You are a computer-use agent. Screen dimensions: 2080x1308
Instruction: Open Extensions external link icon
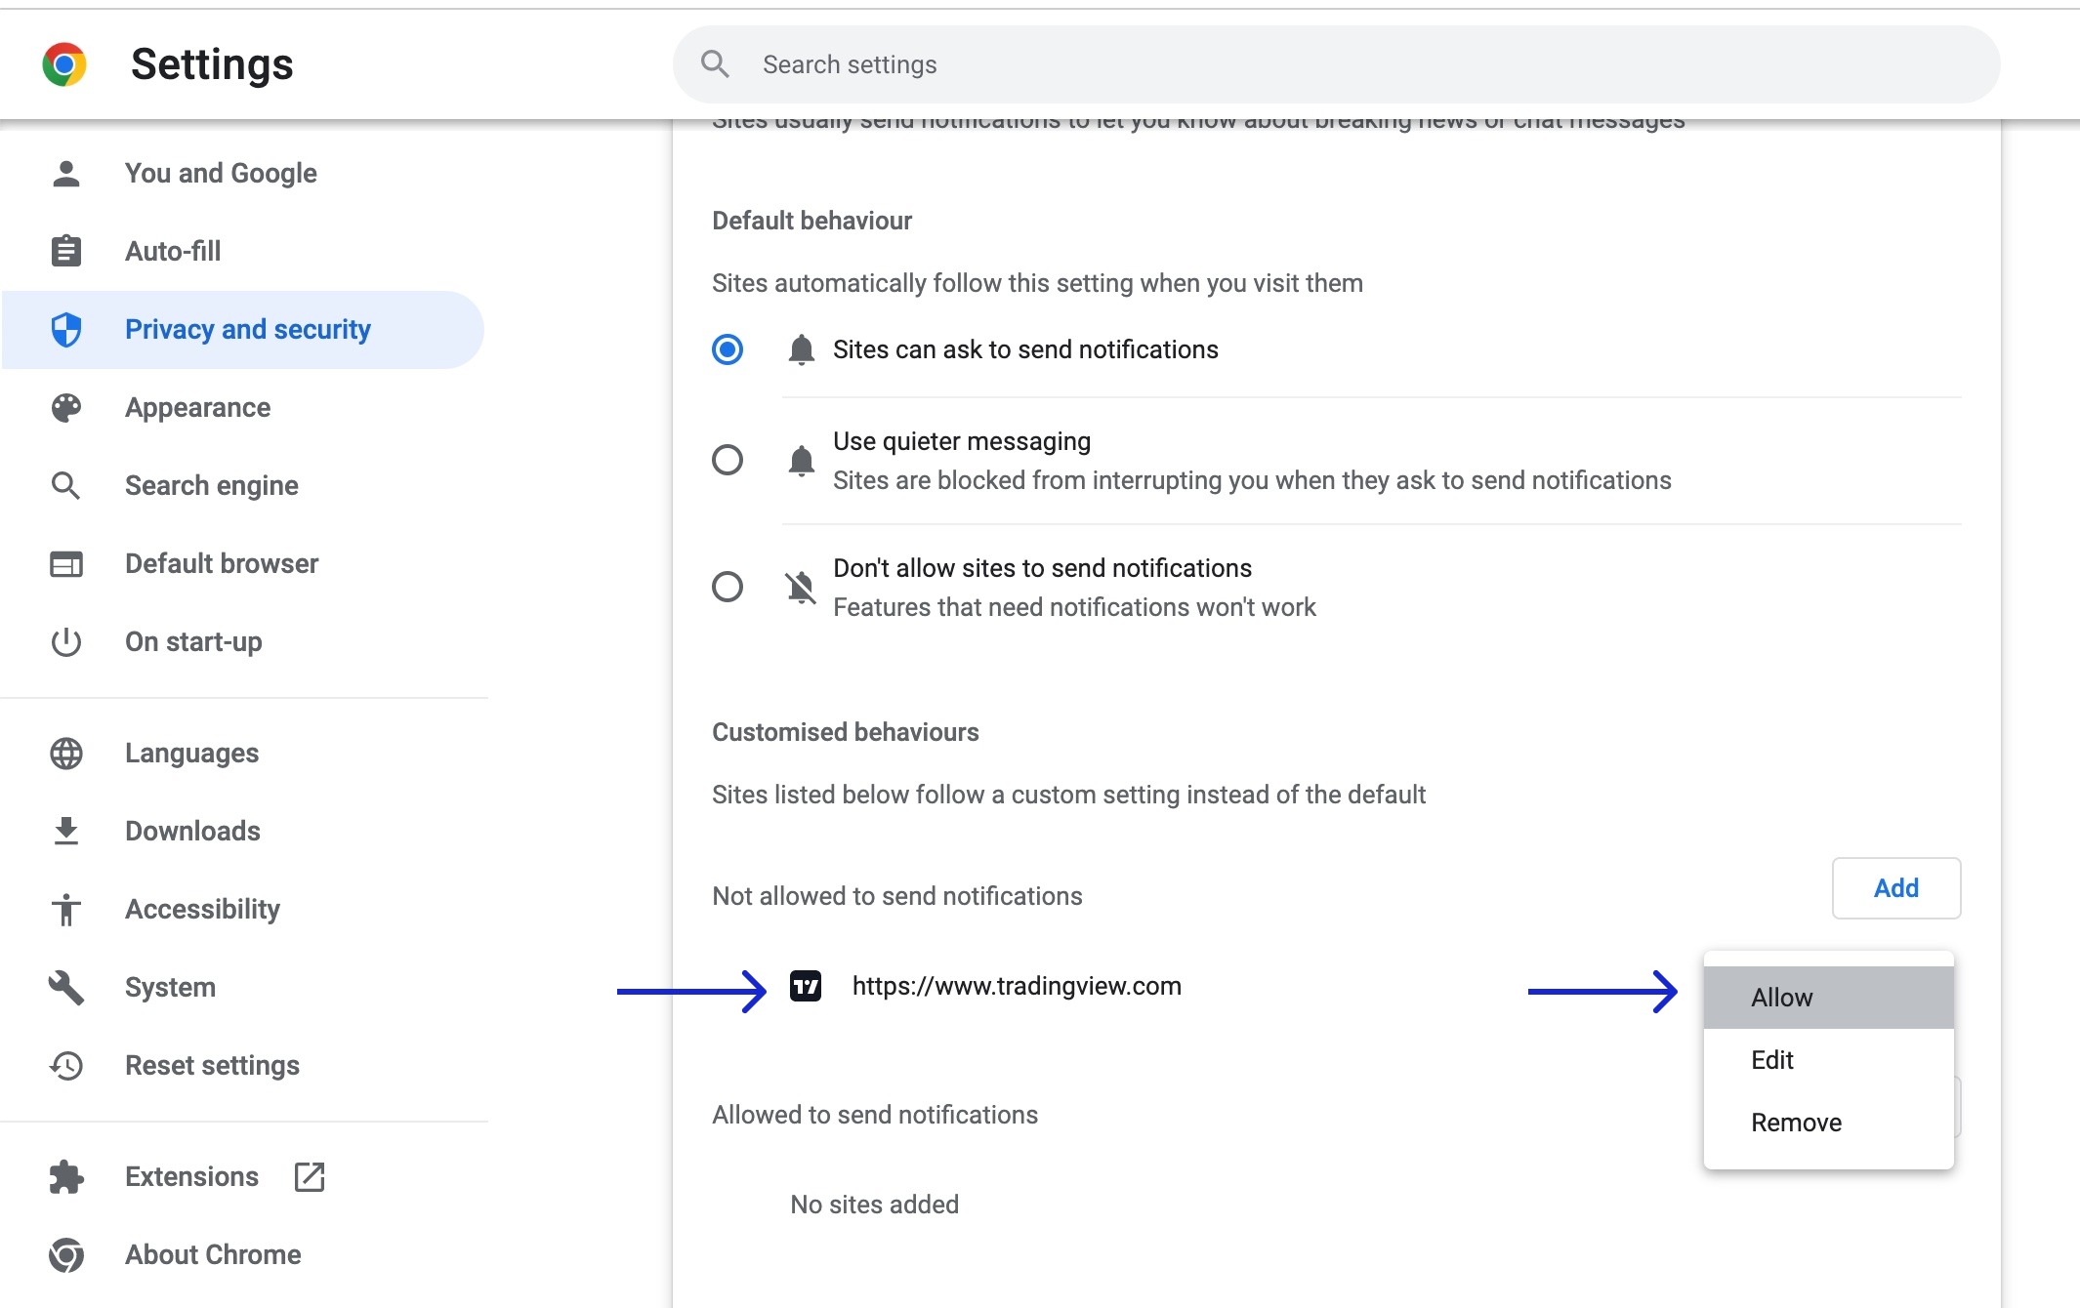pos(310,1177)
